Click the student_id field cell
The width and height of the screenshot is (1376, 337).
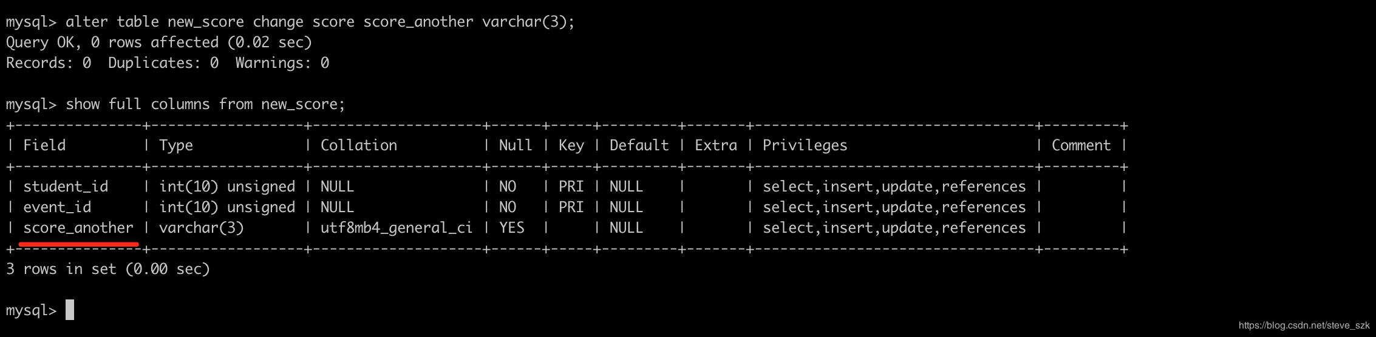[66, 187]
